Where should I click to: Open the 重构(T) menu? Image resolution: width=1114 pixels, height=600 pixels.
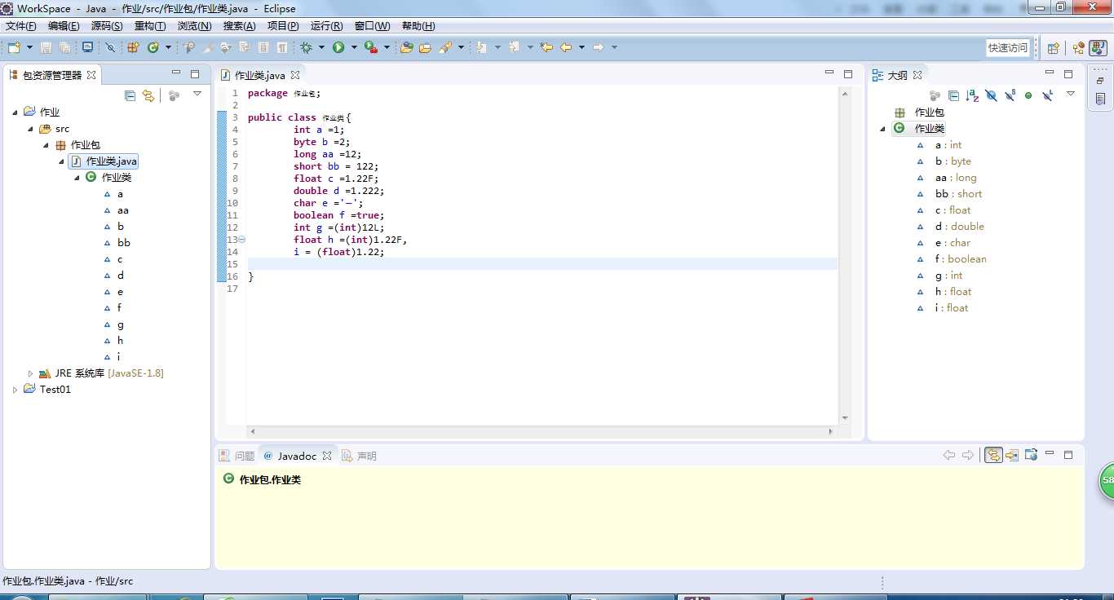(150, 26)
